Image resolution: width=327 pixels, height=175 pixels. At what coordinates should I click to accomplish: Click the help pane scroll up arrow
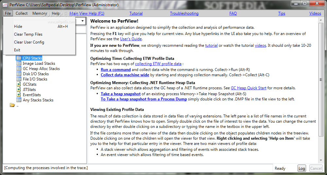click(321, 20)
